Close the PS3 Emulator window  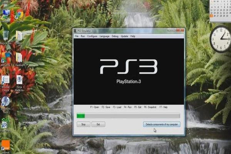[x=180, y=30]
